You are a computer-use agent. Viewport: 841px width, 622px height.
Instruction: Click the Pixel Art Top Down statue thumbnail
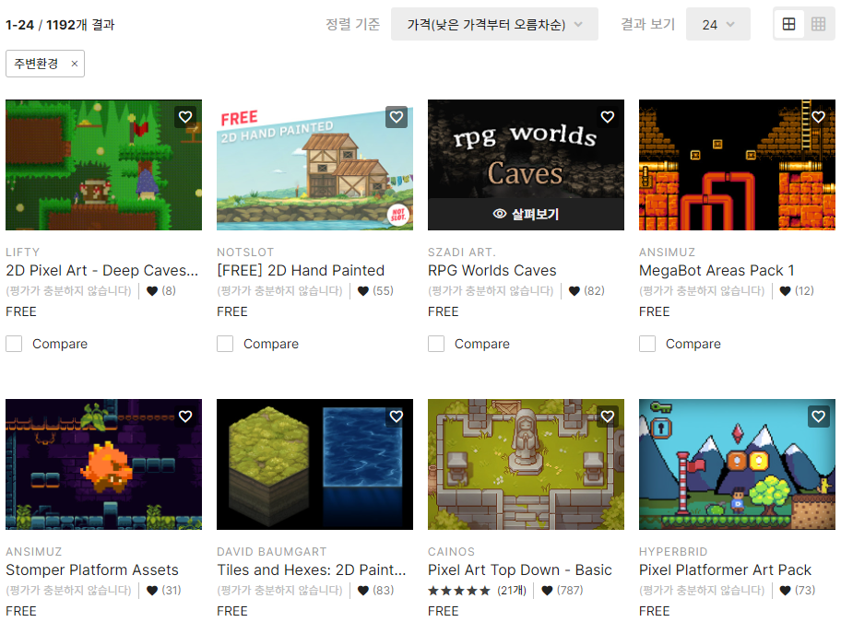coord(527,464)
